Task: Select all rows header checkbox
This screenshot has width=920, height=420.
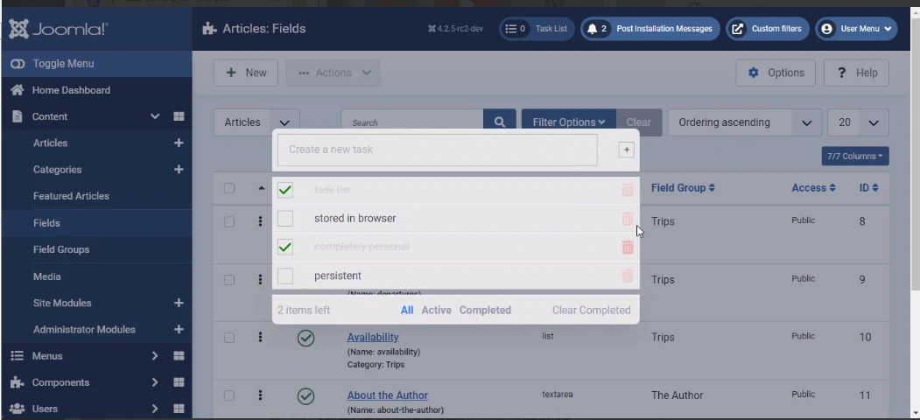Action: click(x=228, y=188)
